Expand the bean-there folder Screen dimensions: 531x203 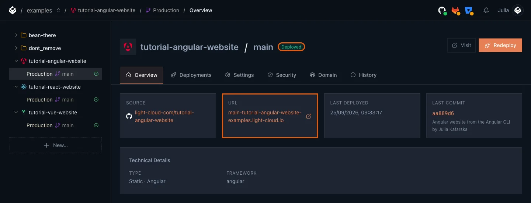[x=16, y=35]
